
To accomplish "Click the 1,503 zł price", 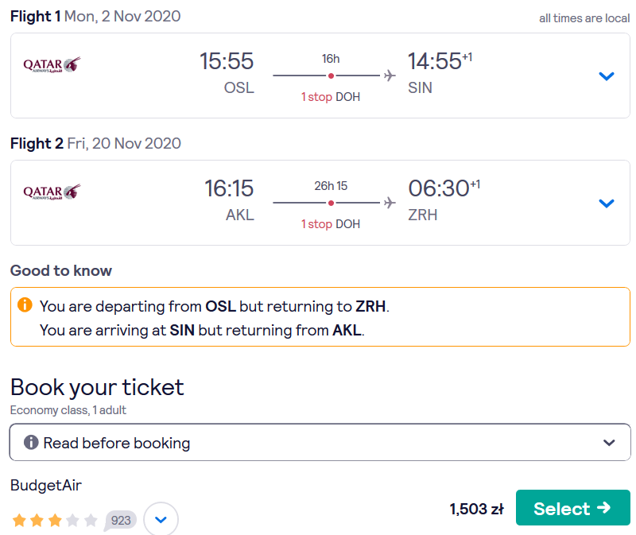I will [476, 509].
